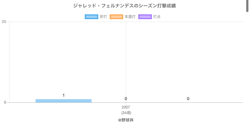Hide the 本塁打 series via its legend label
249x124 pixels.
pos(130,17)
